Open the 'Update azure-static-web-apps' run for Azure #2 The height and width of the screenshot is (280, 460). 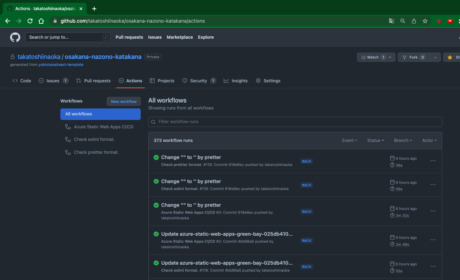point(227,234)
